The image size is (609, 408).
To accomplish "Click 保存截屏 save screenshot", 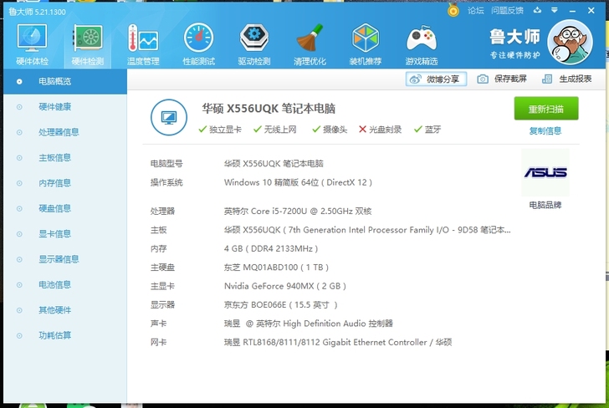I will pos(502,79).
